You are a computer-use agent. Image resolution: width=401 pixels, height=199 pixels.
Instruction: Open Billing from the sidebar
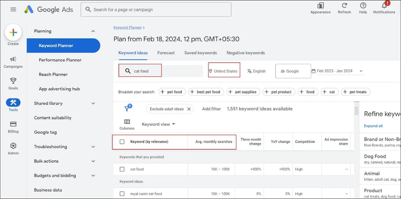pyautogui.click(x=13, y=127)
